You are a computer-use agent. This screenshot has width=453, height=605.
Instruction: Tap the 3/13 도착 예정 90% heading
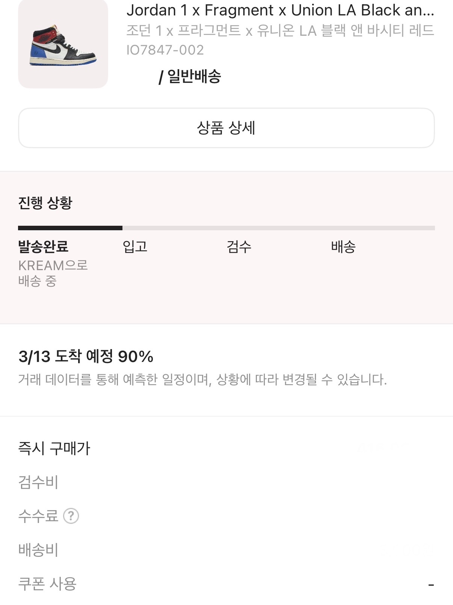tap(86, 356)
